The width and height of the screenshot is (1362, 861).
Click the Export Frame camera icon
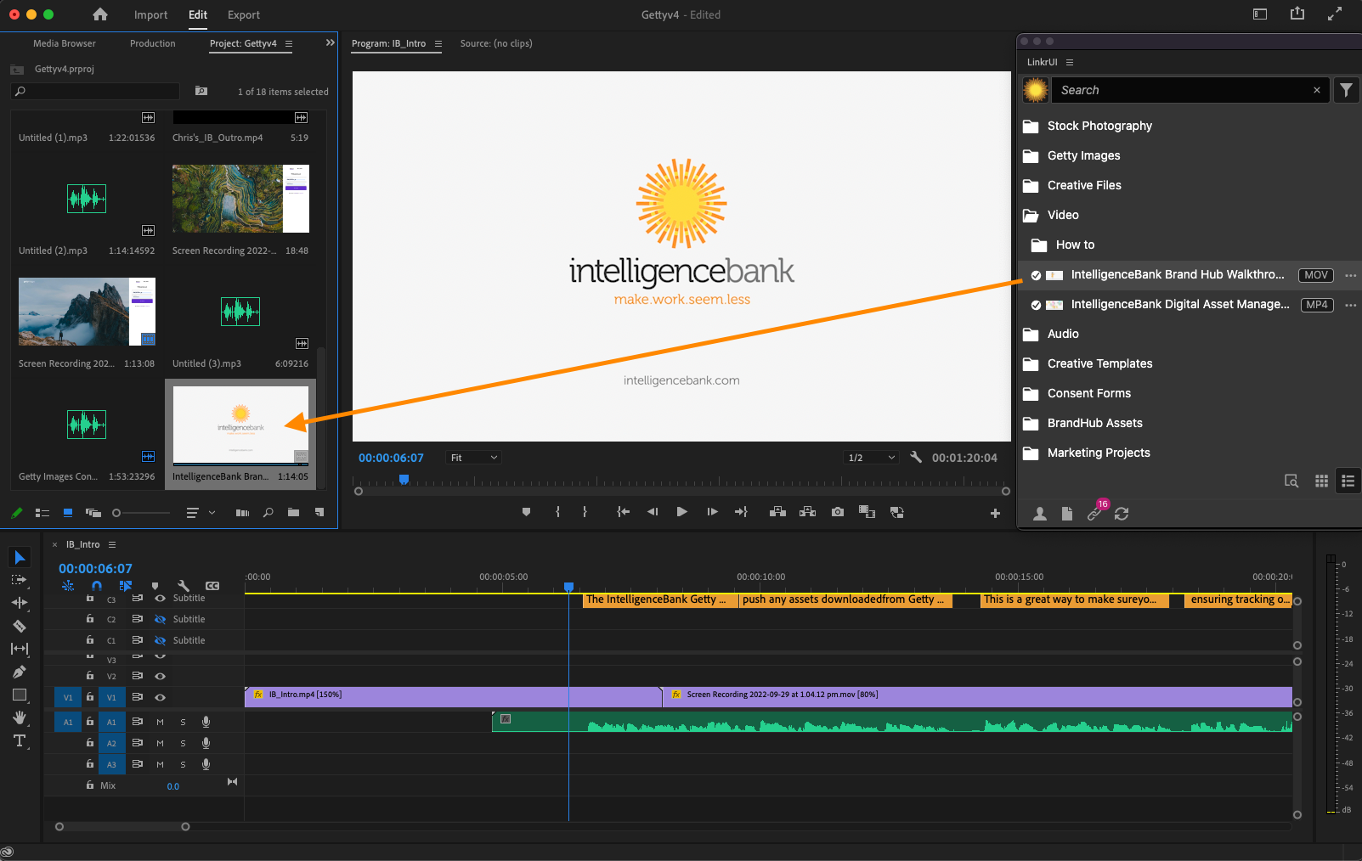838,512
